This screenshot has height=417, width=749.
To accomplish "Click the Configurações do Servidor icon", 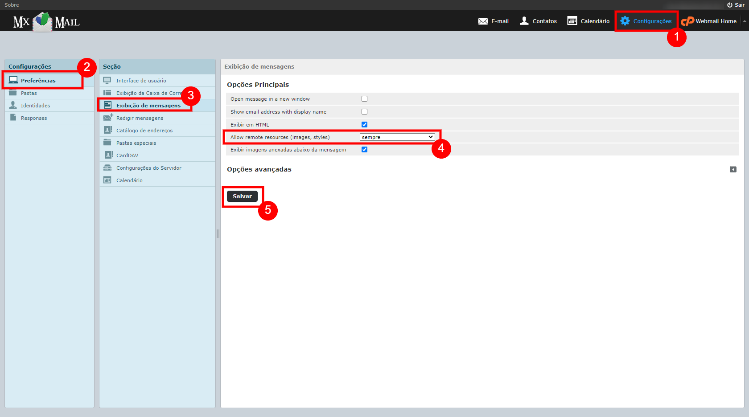I will (x=107, y=168).
